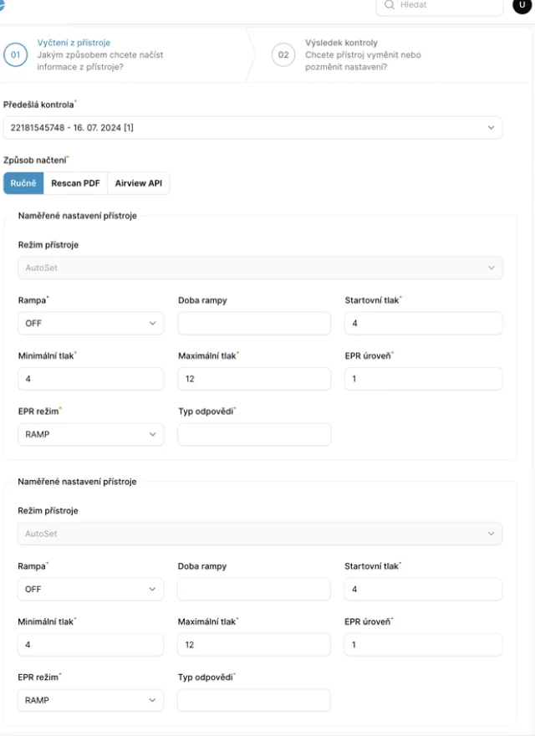
Task: Click Typ odpovědi field in upper section
Action: tap(254, 435)
